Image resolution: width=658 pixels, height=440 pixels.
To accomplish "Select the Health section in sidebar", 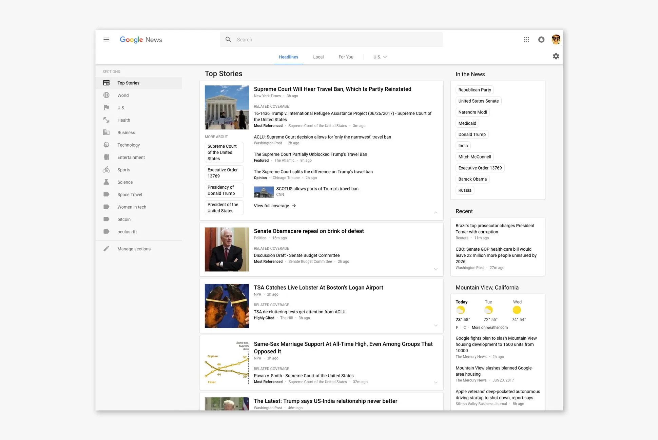I will [x=123, y=120].
